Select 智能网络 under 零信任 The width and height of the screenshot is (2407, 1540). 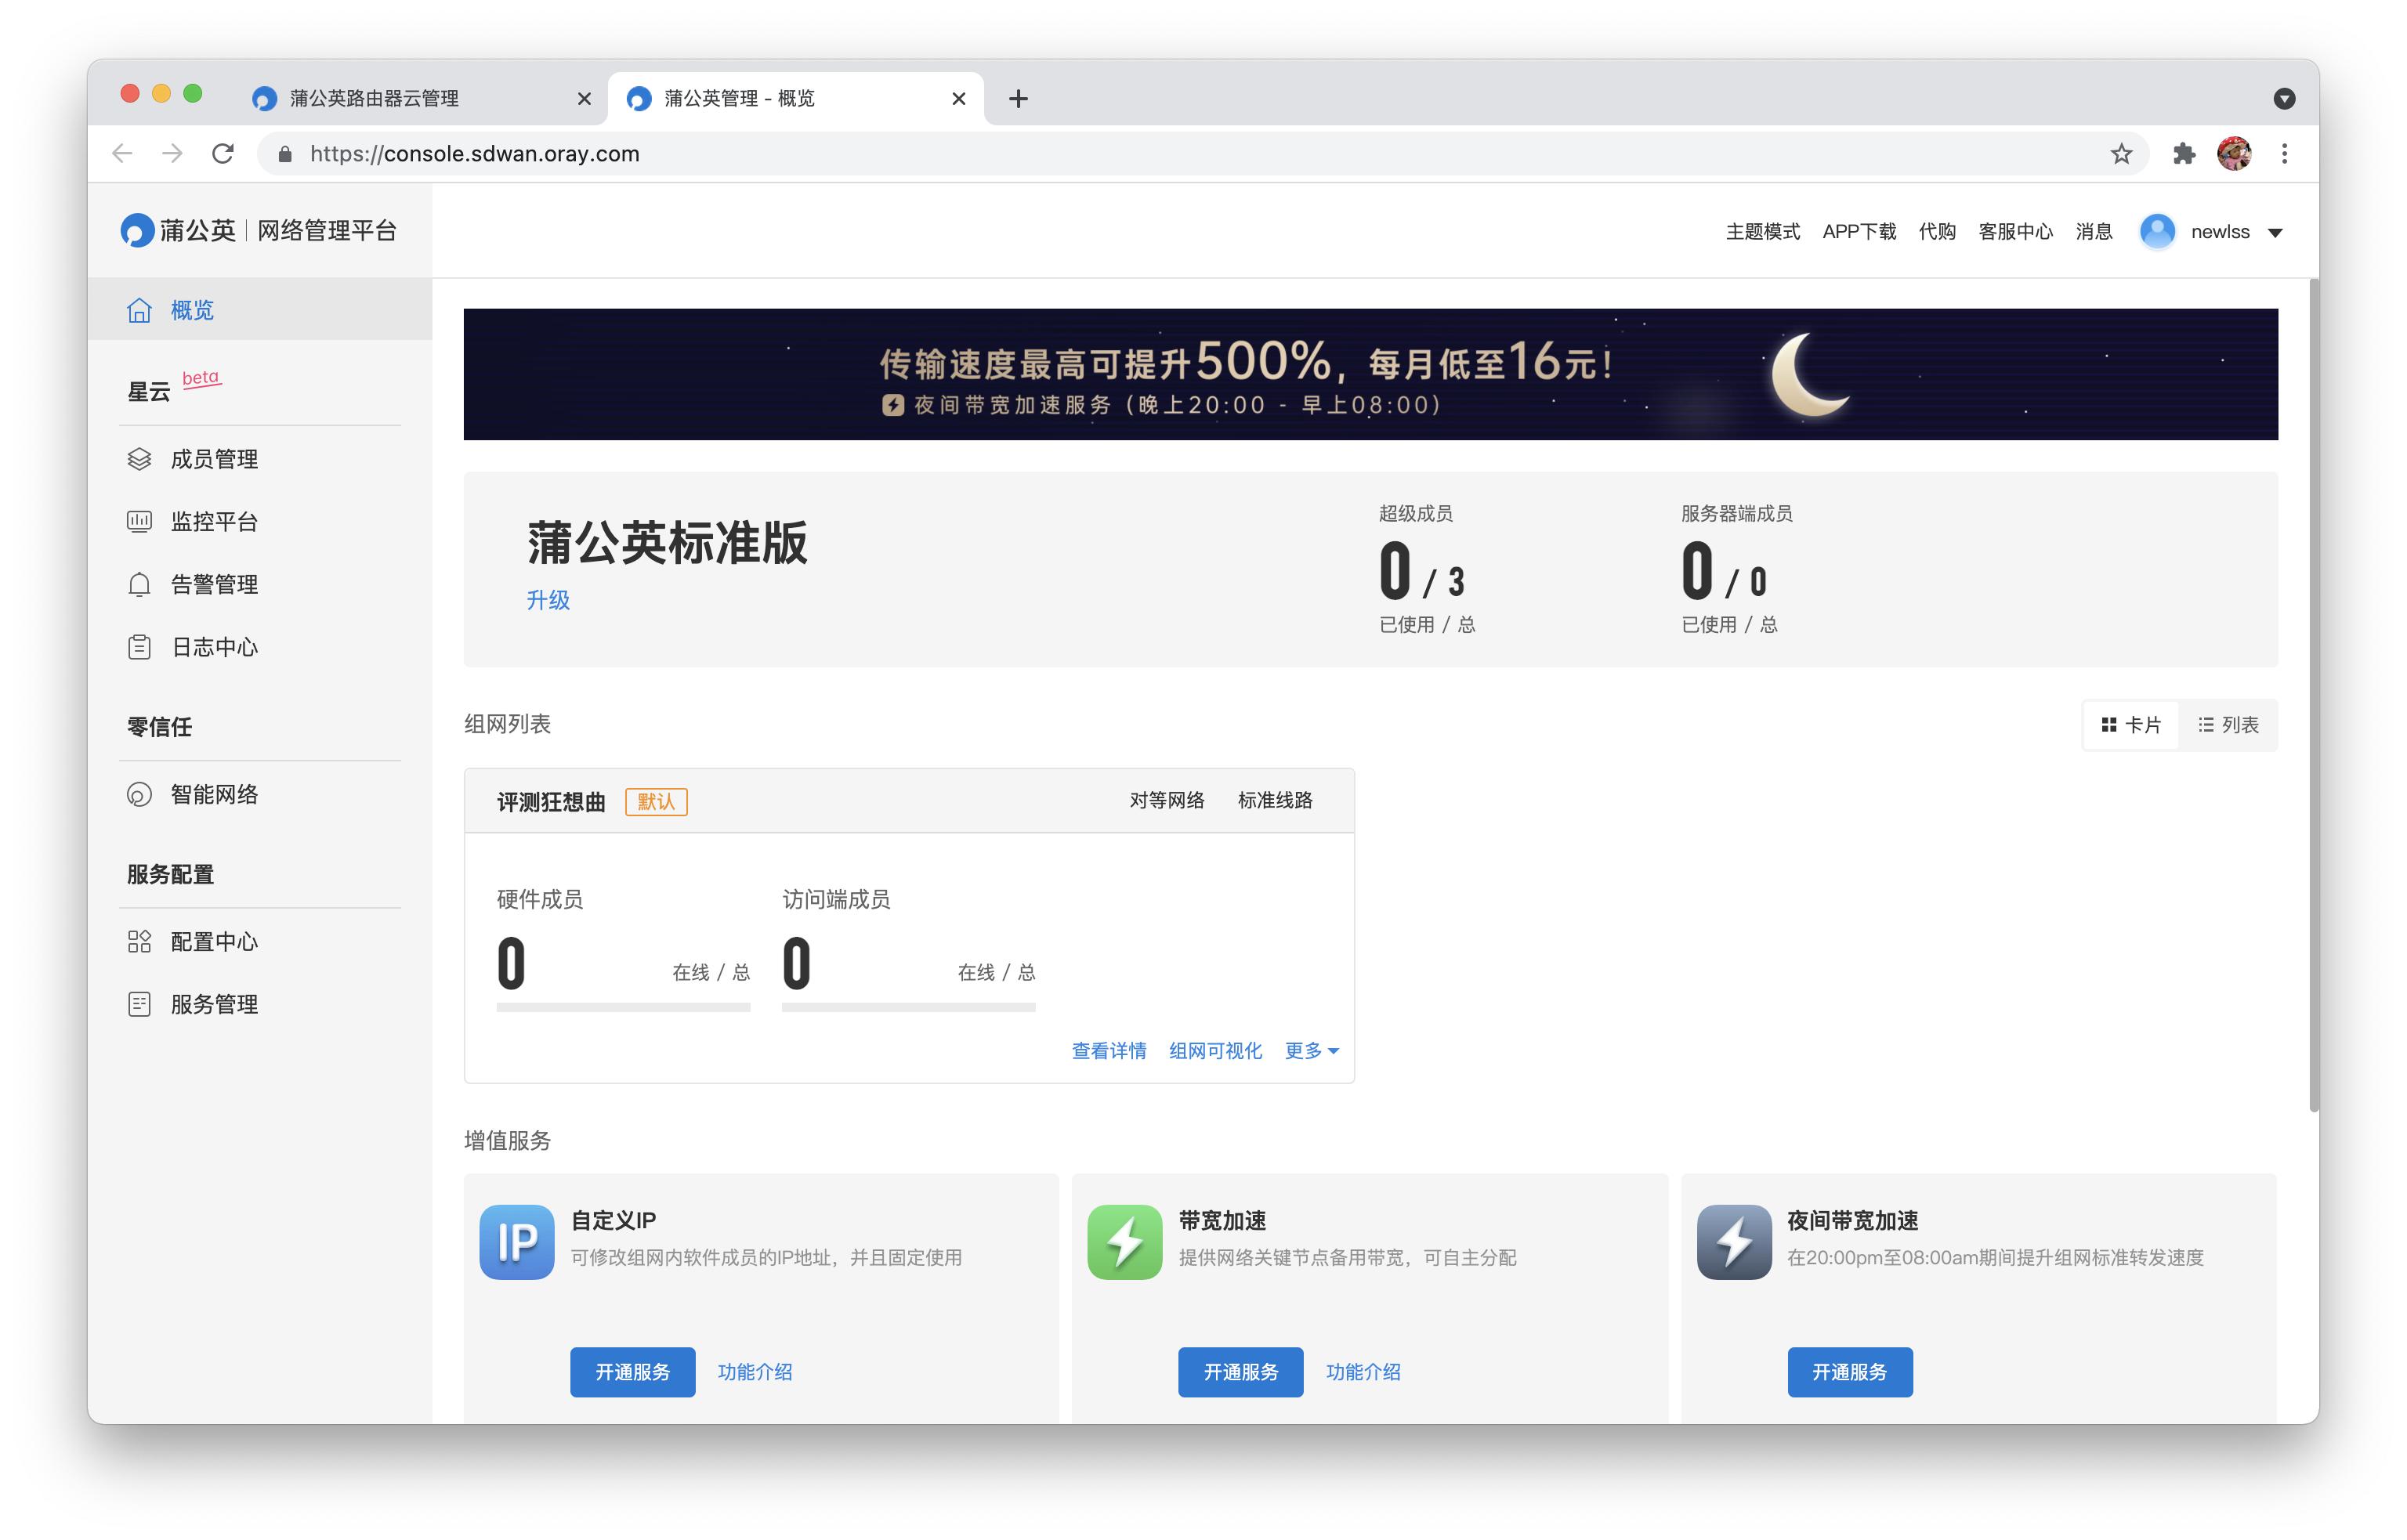213,794
